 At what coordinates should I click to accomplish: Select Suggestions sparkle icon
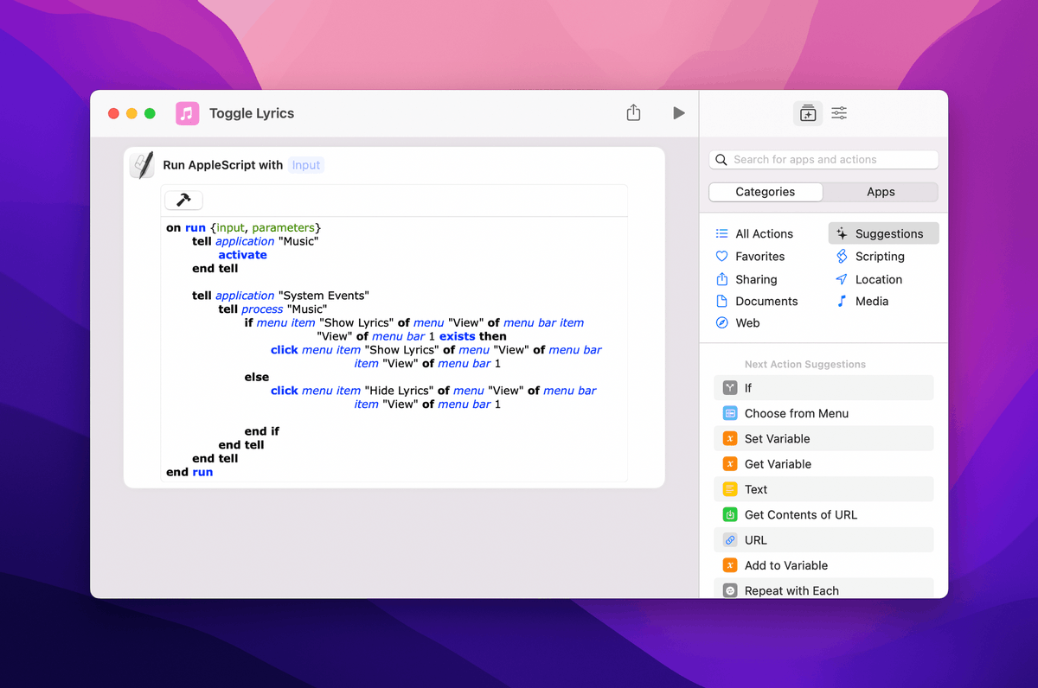click(x=842, y=234)
